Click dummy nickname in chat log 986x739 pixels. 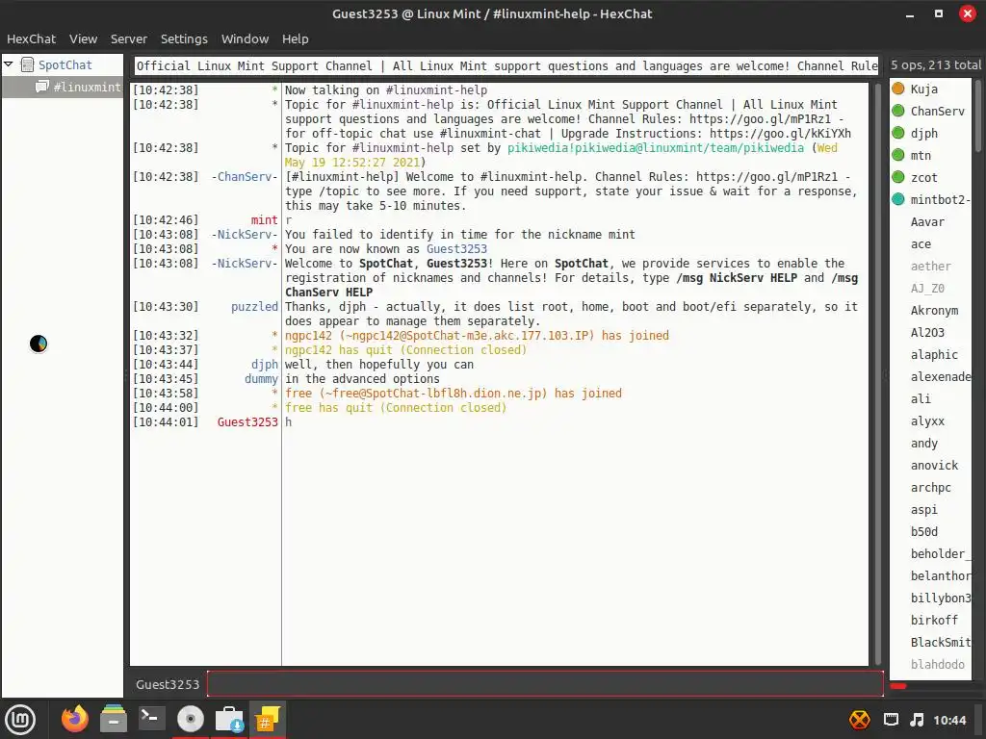click(x=261, y=379)
